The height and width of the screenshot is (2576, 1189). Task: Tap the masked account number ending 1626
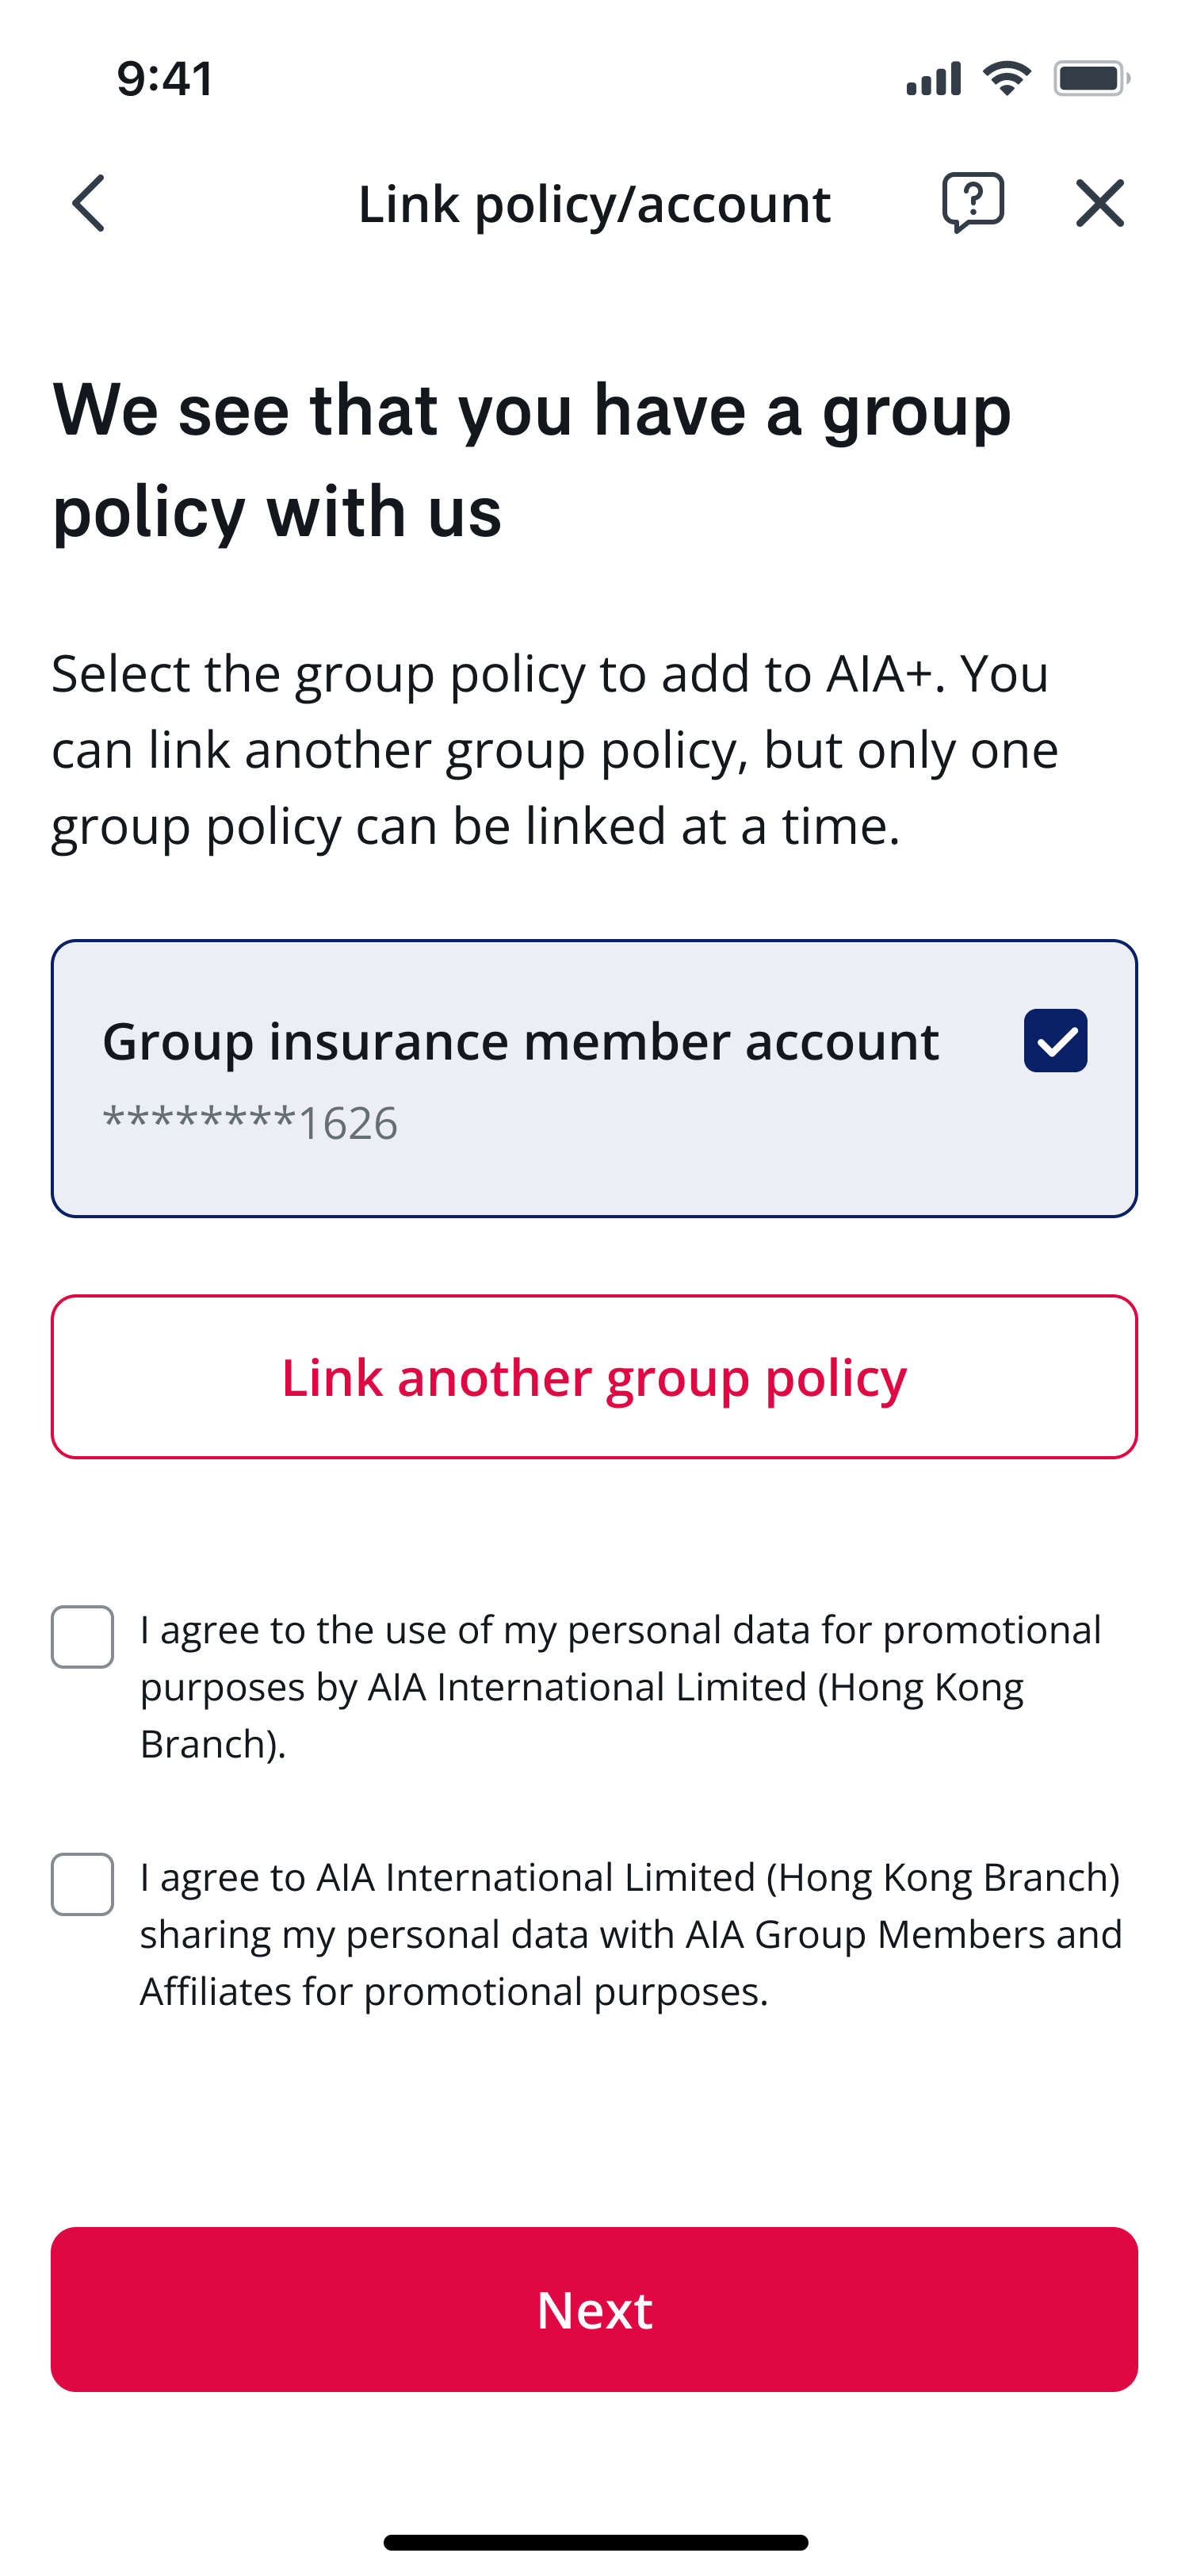point(250,1123)
